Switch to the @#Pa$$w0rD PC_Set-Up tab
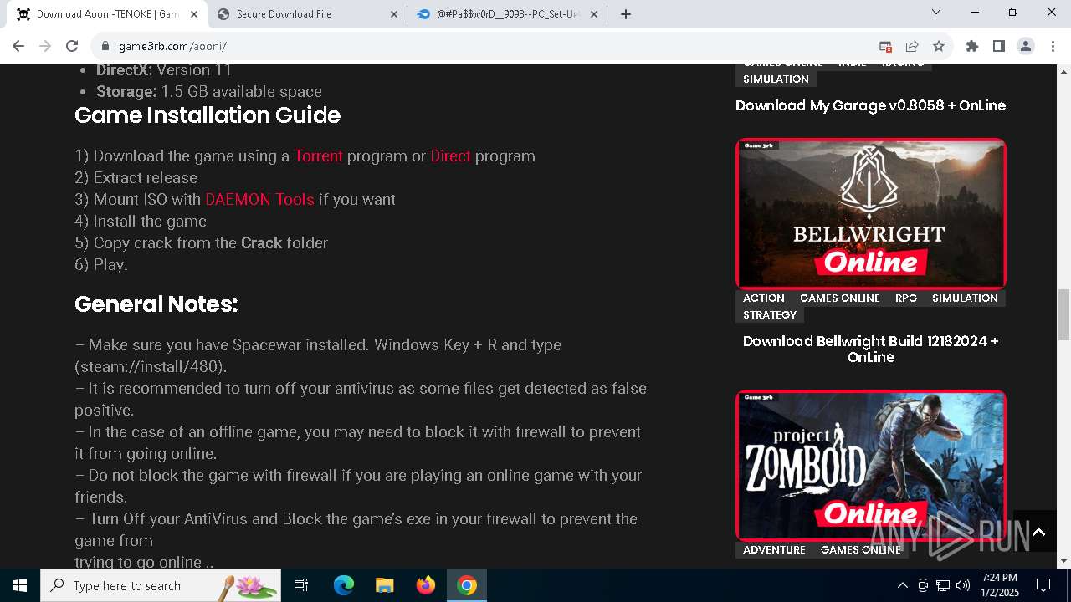Viewport: 1071px width, 602px height. 508,13
